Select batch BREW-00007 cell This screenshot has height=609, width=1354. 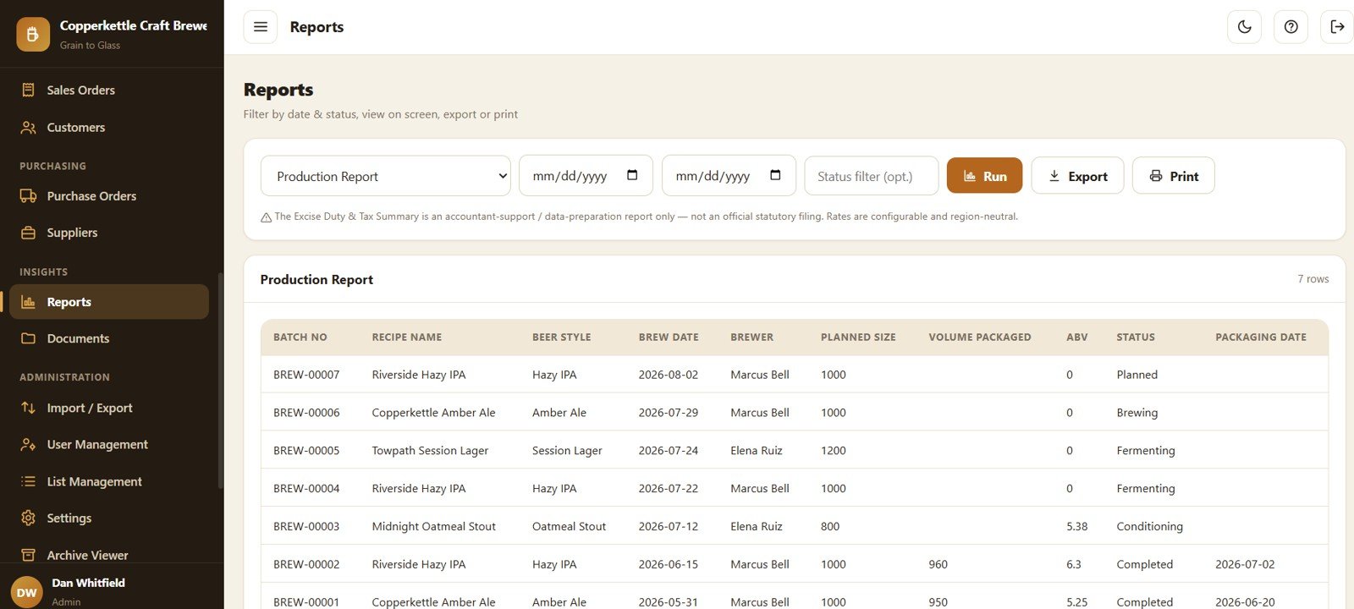tap(306, 375)
